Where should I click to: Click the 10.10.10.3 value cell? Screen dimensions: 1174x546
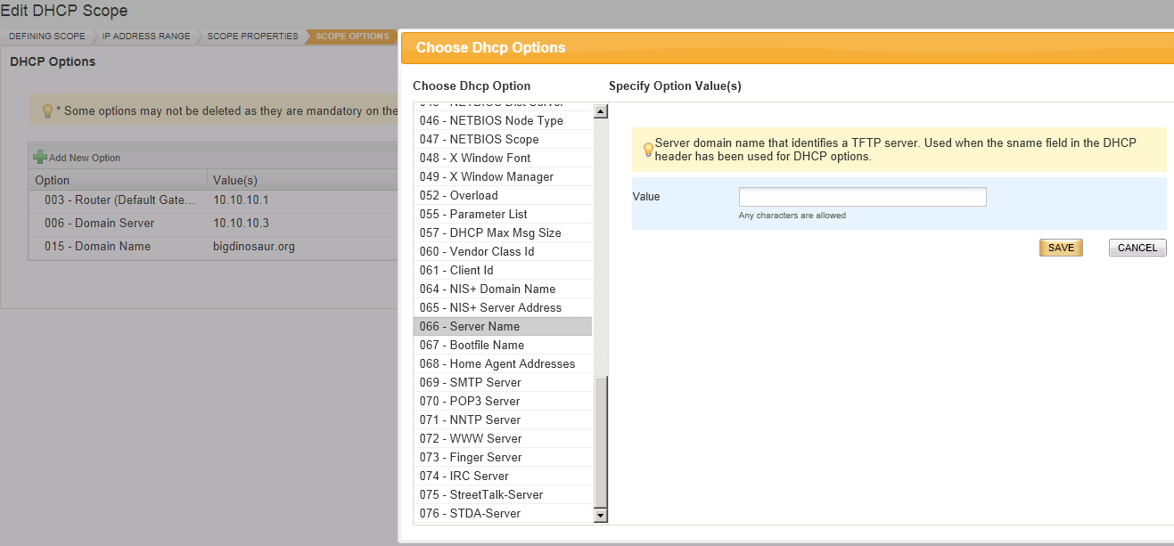[x=241, y=224]
